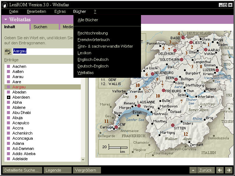The width and height of the screenshot is (235, 176).
Task: Select the Aarau entry
Action: tap(18, 77)
